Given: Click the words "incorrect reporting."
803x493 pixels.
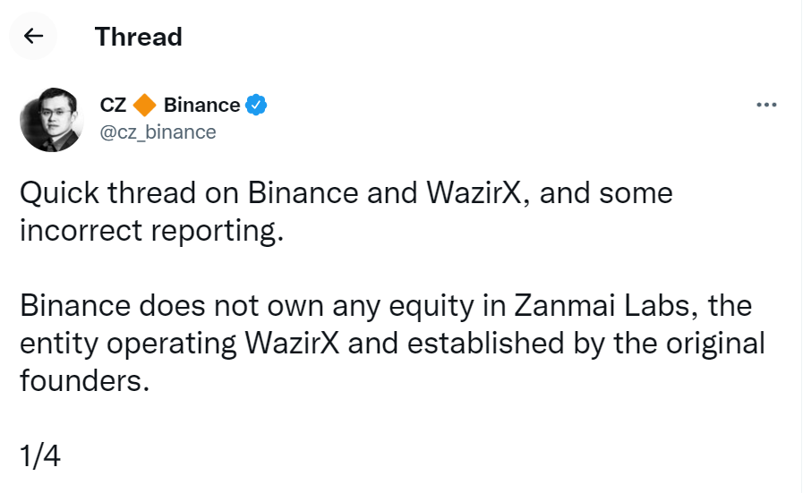Looking at the screenshot, I should [151, 230].
